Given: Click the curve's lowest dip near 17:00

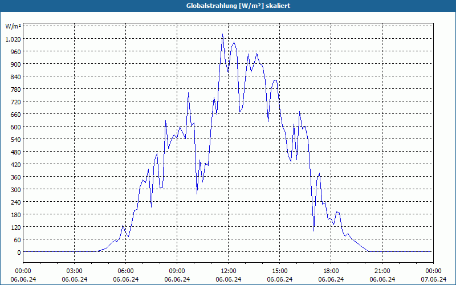Looking at the screenshot, I should click(314, 231).
